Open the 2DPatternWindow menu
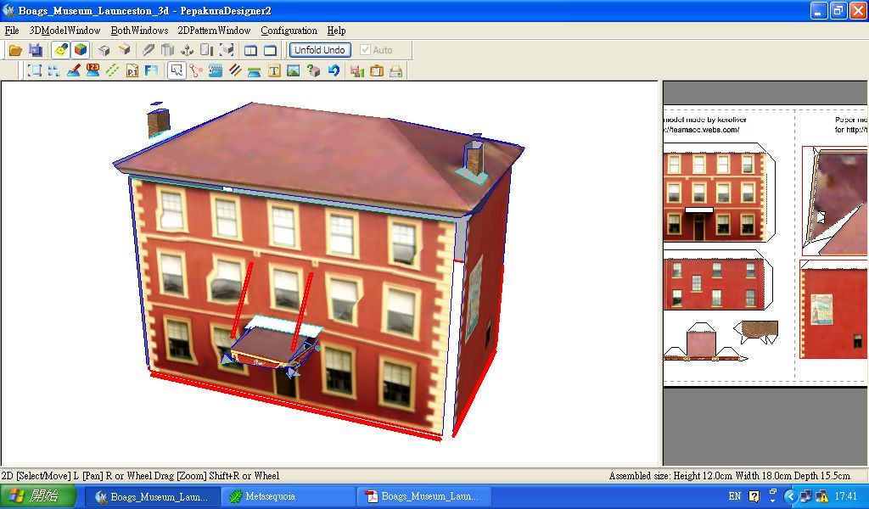 pyautogui.click(x=214, y=31)
